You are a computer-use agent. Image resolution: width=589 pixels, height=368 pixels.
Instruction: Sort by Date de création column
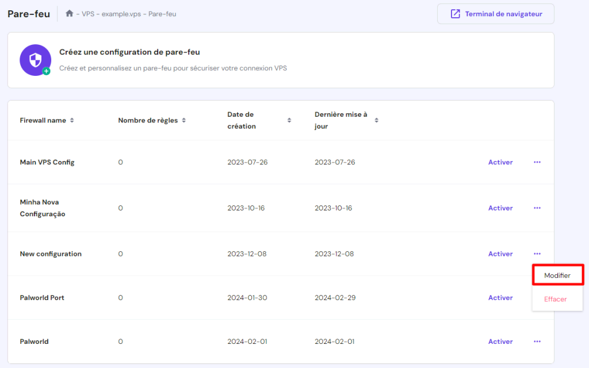[289, 121]
